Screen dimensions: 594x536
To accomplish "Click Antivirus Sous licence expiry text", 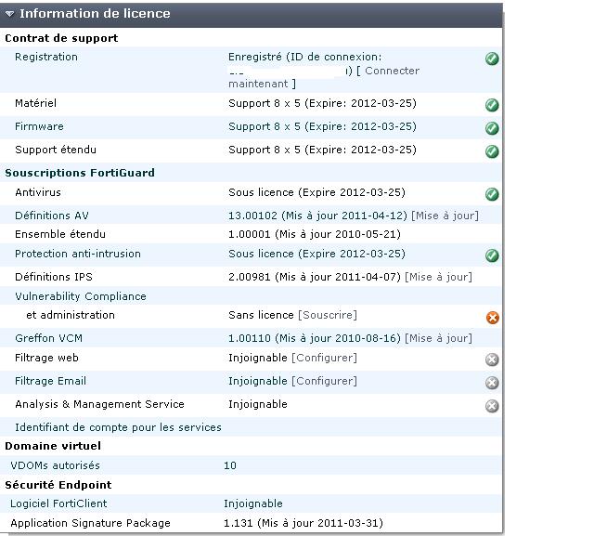I will coord(316,192).
